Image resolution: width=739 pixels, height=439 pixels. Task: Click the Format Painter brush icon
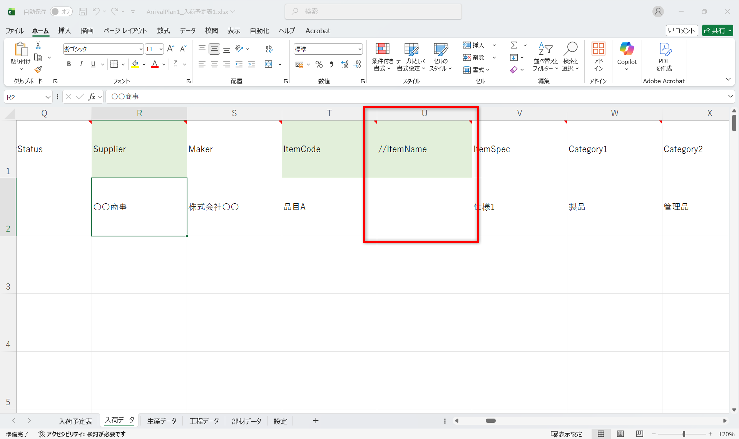coord(38,70)
